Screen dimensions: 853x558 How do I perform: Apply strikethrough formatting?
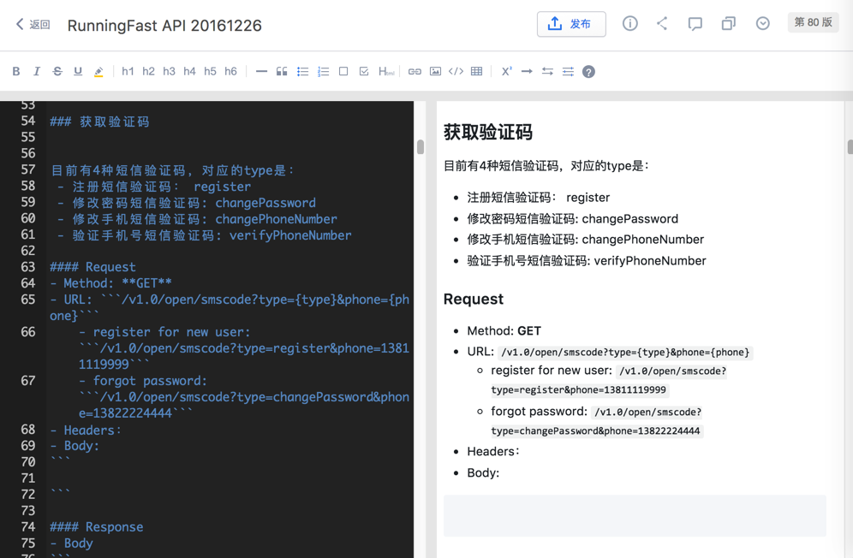pyautogui.click(x=57, y=71)
